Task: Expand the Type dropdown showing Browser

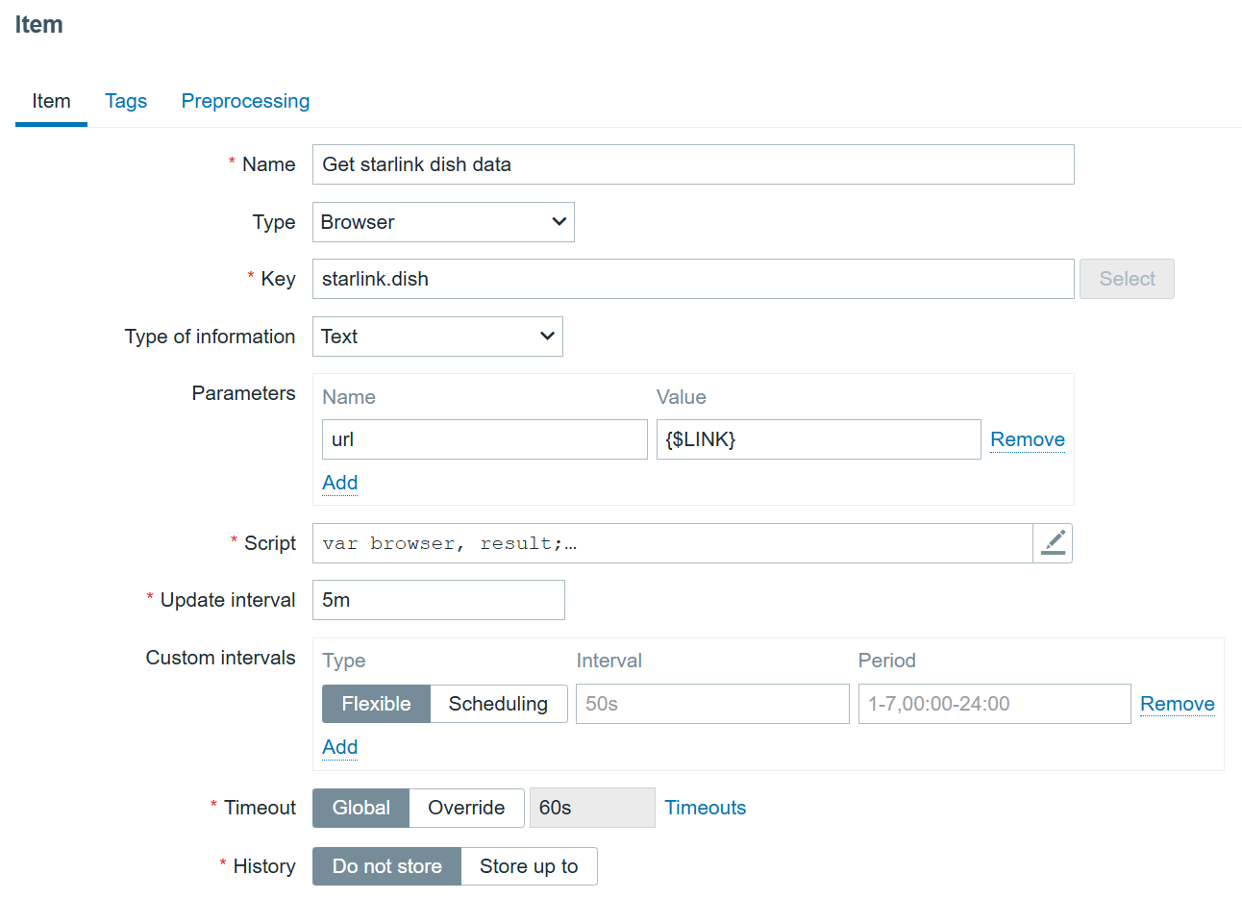Action: (443, 222)
